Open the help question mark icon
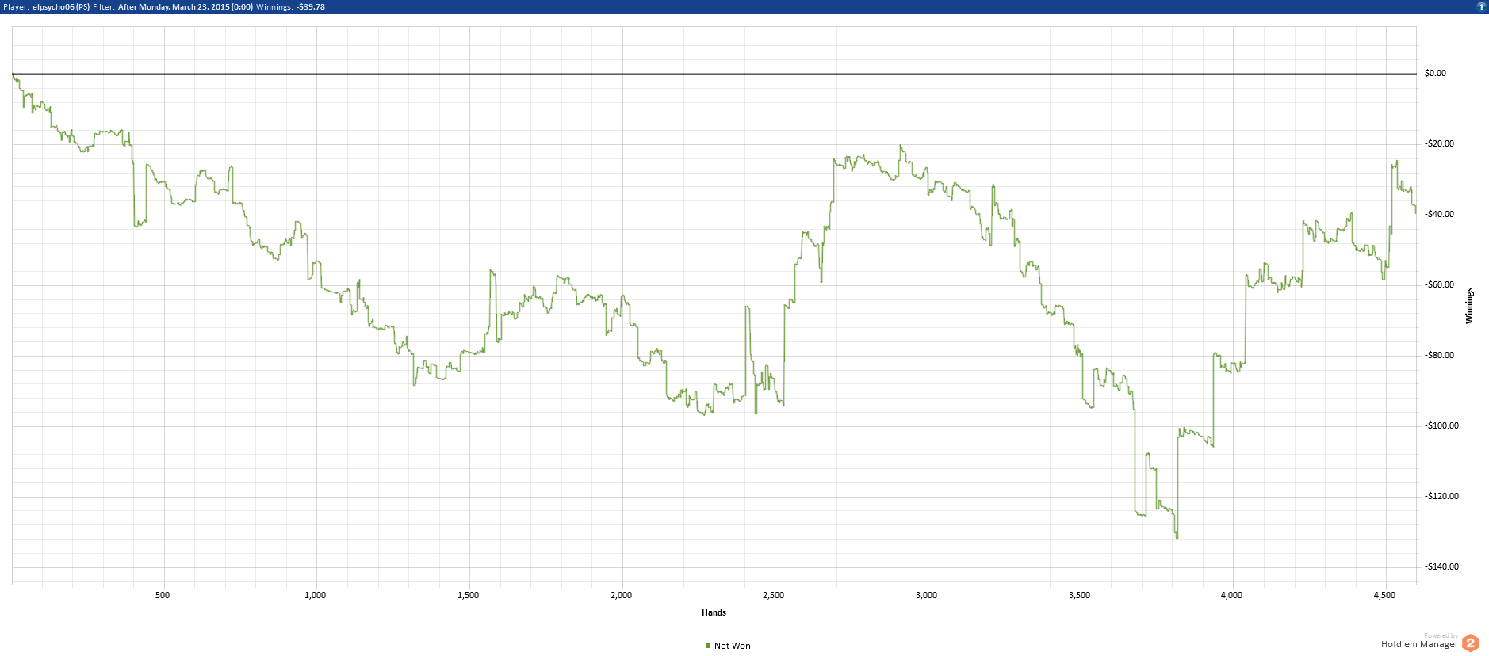Viewport: 1489px width, 656px height. pos(1481,6)
